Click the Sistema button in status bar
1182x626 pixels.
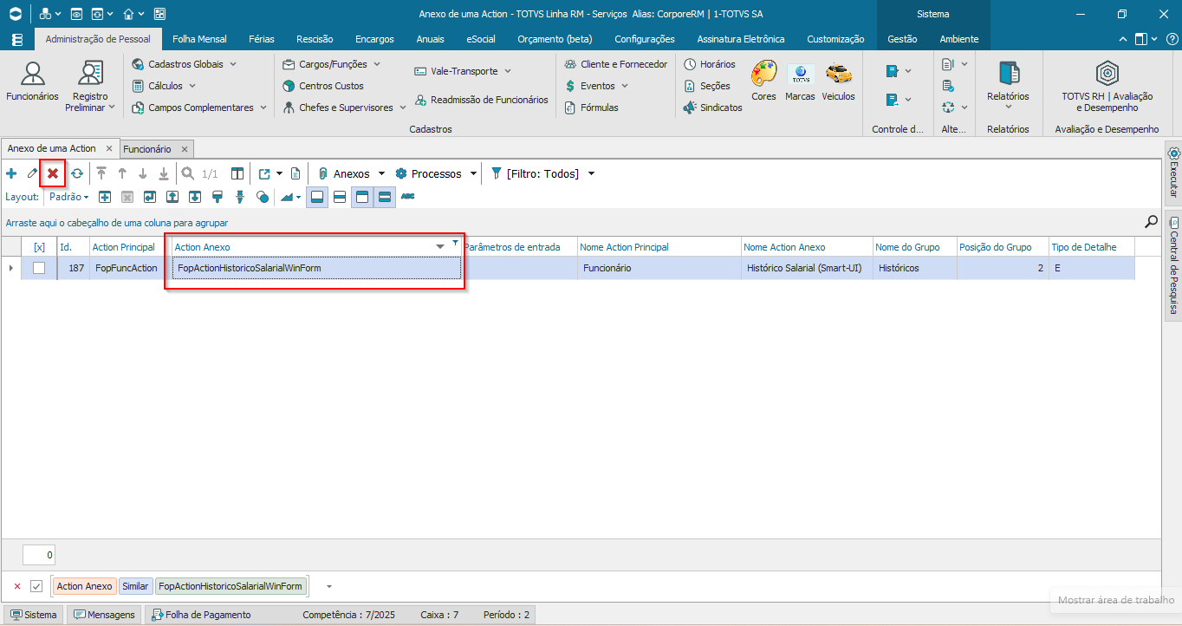pos(34,615)
